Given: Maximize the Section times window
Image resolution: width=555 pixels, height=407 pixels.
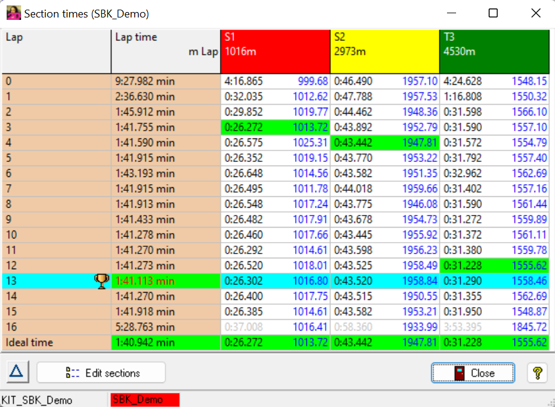Looking at the screenshot, I should coord(493,13).
